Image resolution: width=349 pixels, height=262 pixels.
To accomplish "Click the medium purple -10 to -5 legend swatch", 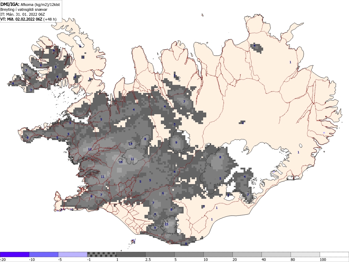I will pyautogui.click(x=44, y=254).
